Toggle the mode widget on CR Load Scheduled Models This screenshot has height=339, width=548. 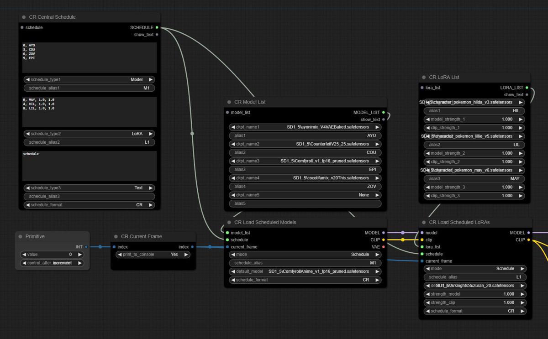coord(305,255)
